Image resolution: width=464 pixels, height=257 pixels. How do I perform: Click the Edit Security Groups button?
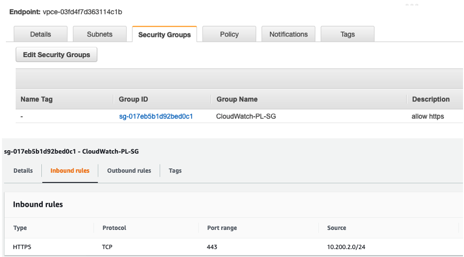coord(57,55)
